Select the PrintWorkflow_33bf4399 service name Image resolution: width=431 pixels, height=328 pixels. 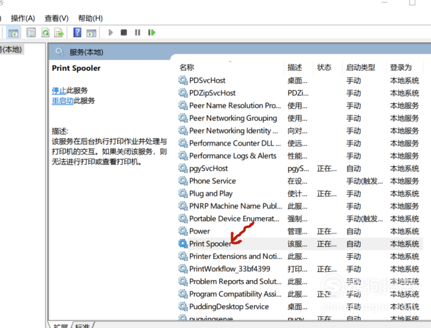(230, 269)
